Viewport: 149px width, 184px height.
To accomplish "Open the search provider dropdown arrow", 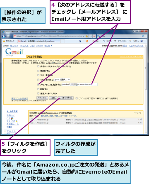I will pyautogui.click(x=146, y=36).
